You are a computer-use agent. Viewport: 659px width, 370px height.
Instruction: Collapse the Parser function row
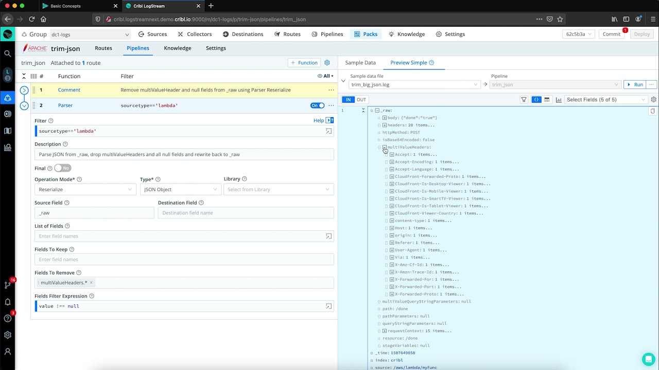point(24,105)
